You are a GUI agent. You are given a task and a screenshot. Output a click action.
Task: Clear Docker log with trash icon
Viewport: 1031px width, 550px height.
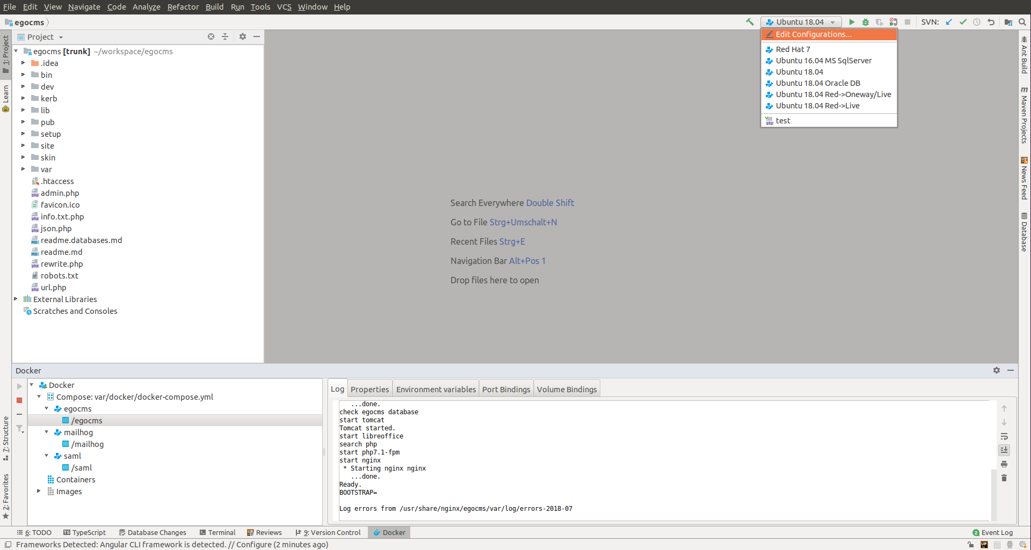[1004, 478]
